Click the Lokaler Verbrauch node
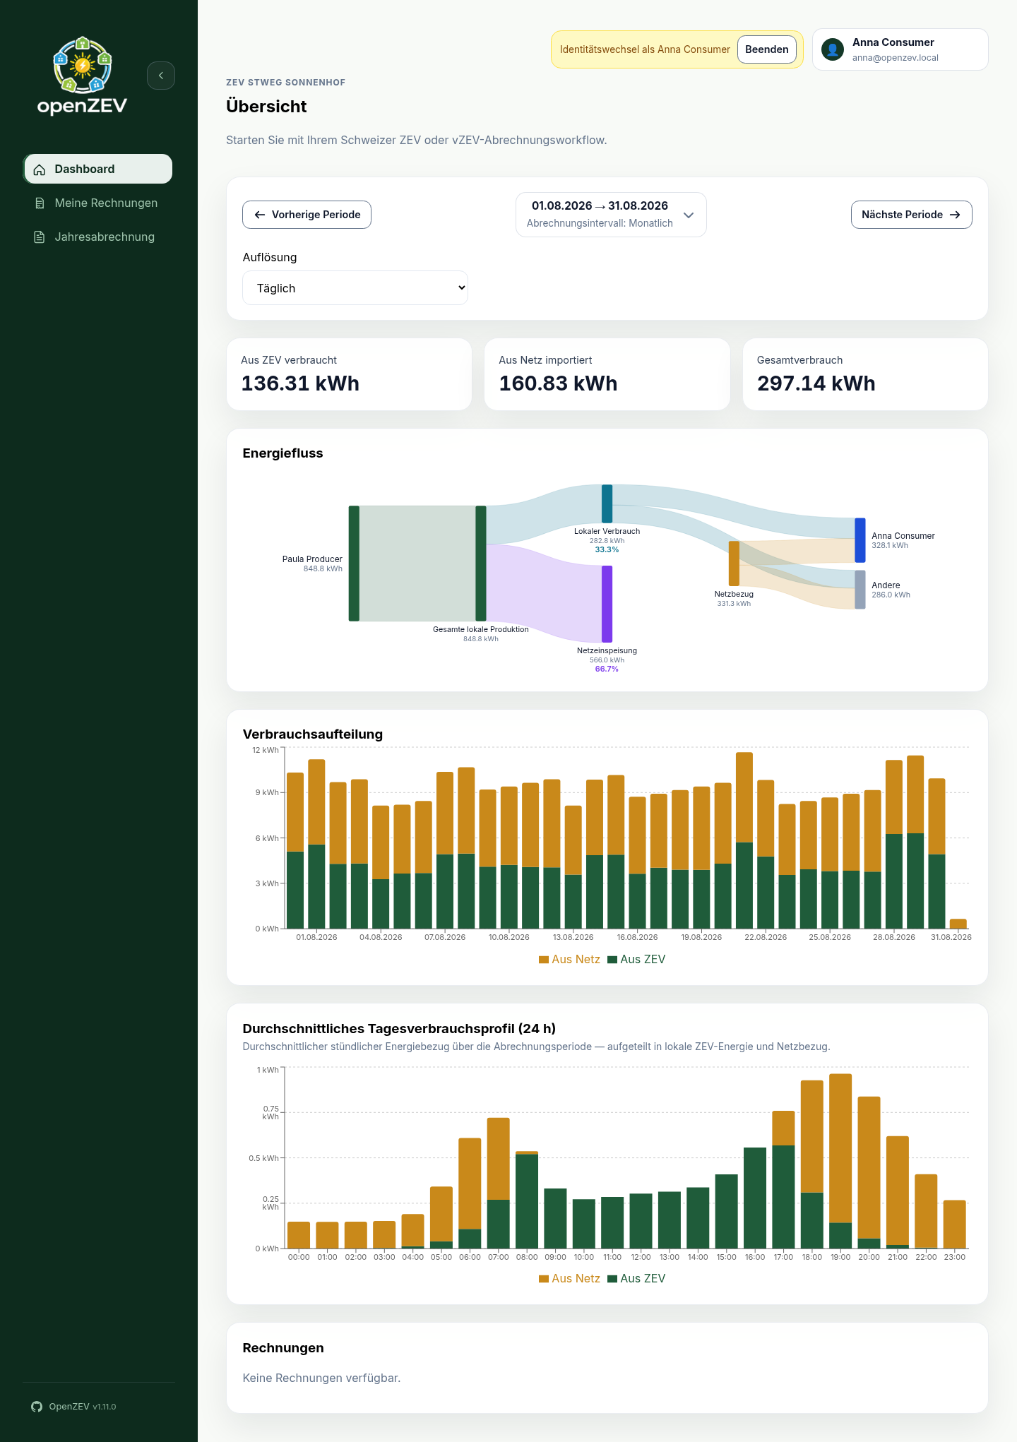1017x1442 pixels. pyautogui.click(x=607, y=503)
